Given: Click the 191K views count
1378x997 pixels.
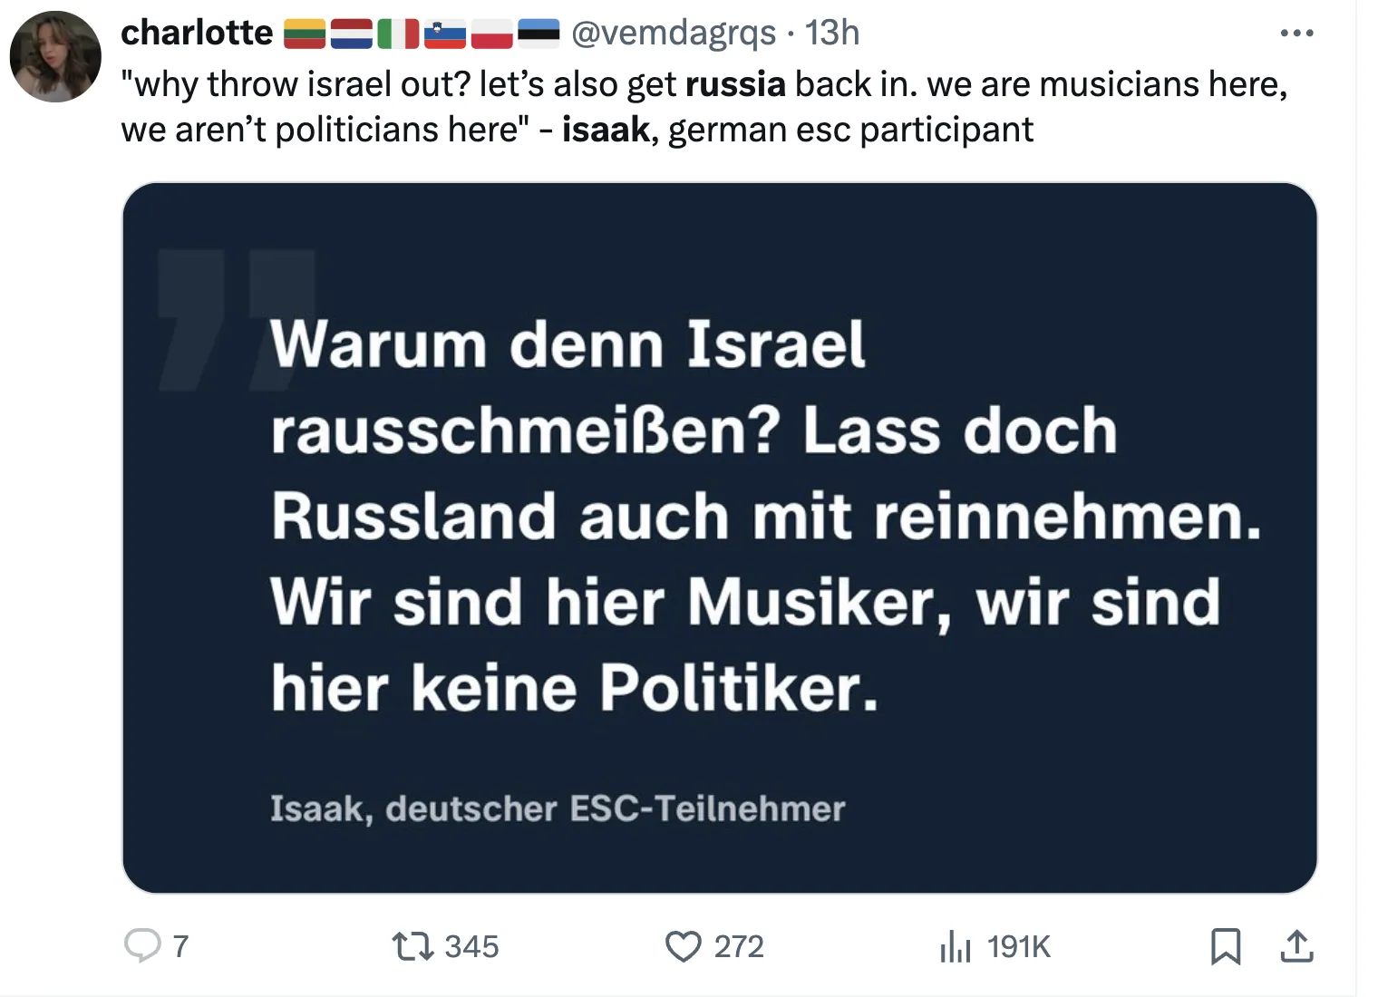Looking at the screenshot, I should (x=1018, y=947).
